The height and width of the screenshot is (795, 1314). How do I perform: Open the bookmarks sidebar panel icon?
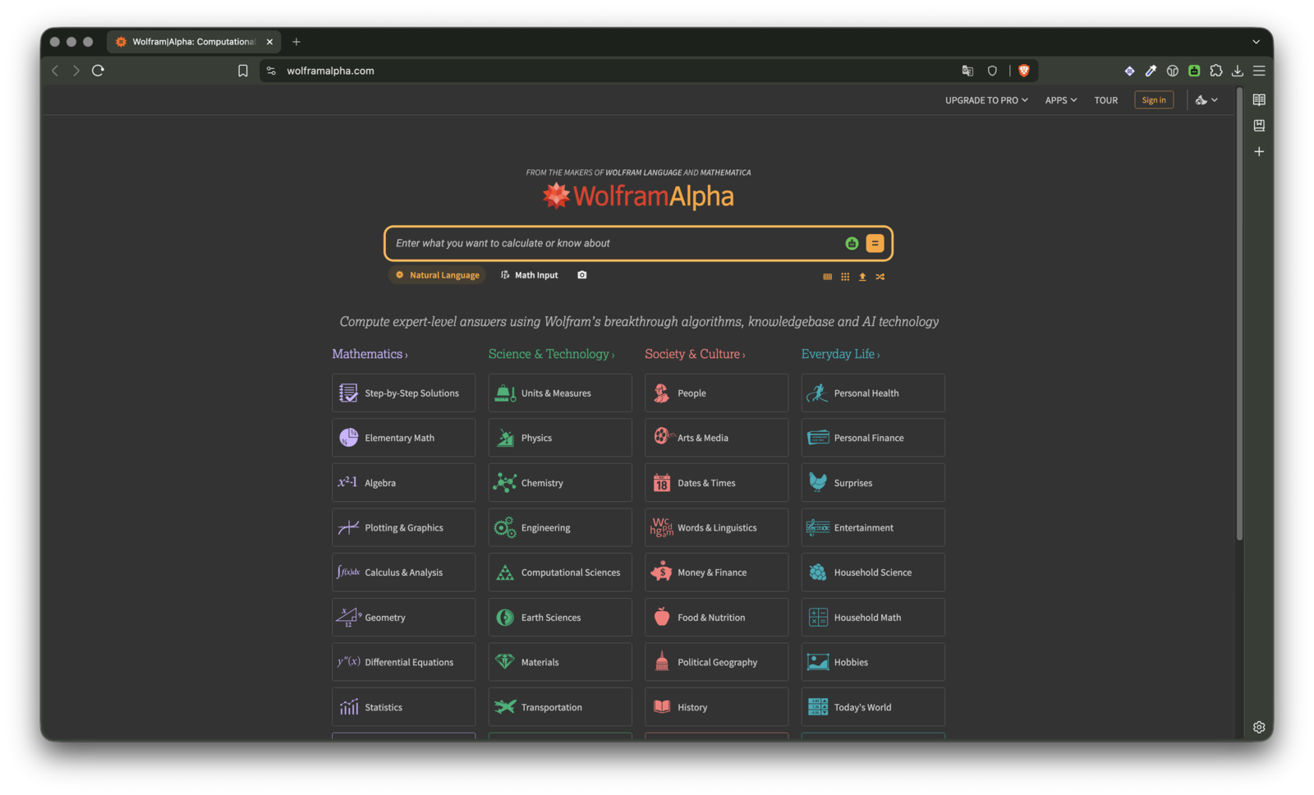1259,126
